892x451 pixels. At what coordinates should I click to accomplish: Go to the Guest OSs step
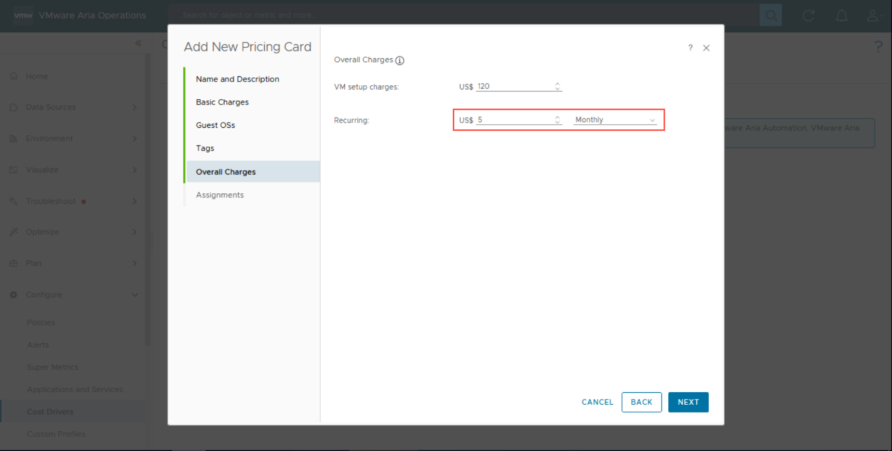[215, 125]
